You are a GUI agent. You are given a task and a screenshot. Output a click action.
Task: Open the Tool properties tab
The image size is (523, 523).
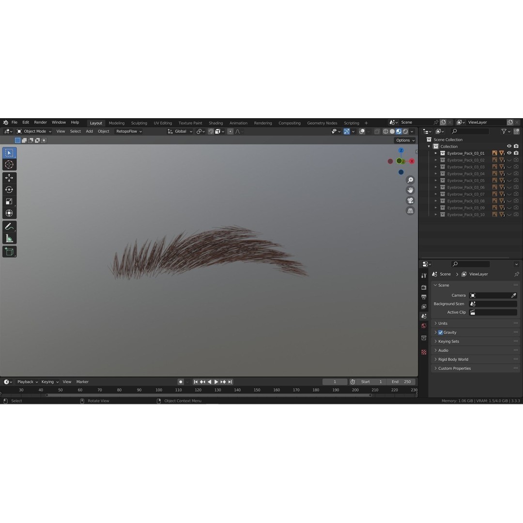424,276
